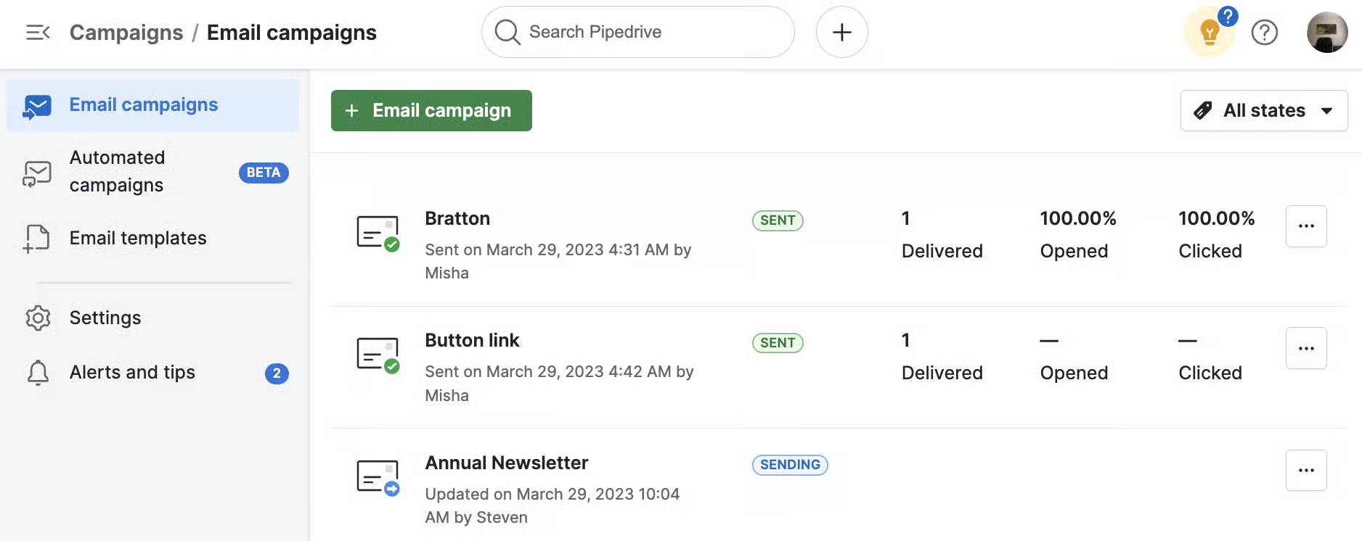Click the SENDING status badge
The image size is (1362, 541).
(x=789, y=465)
